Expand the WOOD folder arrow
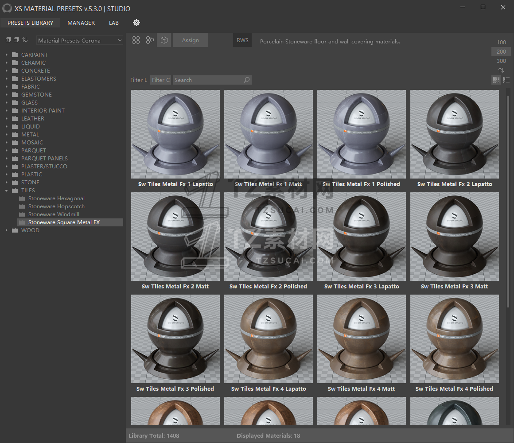Screen dimensions: 514x443 [x=7, y=230]
